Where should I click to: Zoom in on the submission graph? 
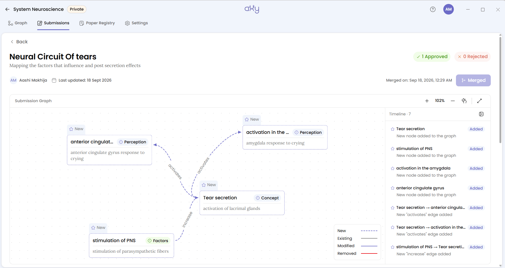coord(427,101)
